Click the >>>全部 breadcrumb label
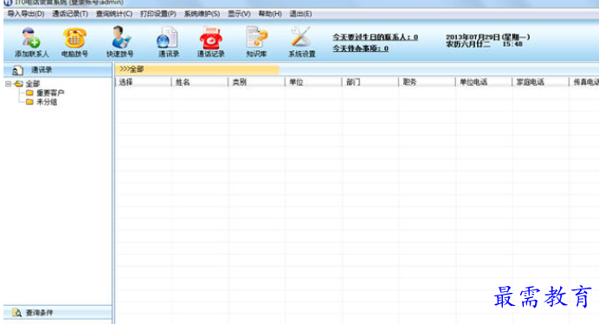Image resolution: width=599 pixels, height=324 pixels. [x=132, y=69]
